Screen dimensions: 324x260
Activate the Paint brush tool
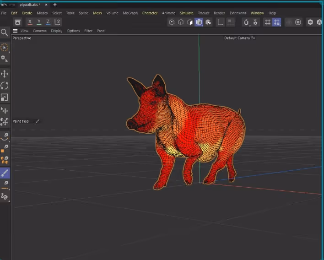5,173
